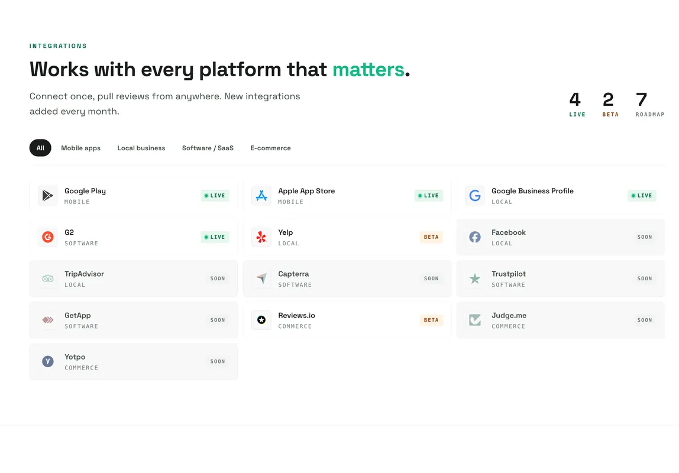Click the green word "matters" in headline
679x473 pixels.
pyautogui.click(x=368, y=70)
